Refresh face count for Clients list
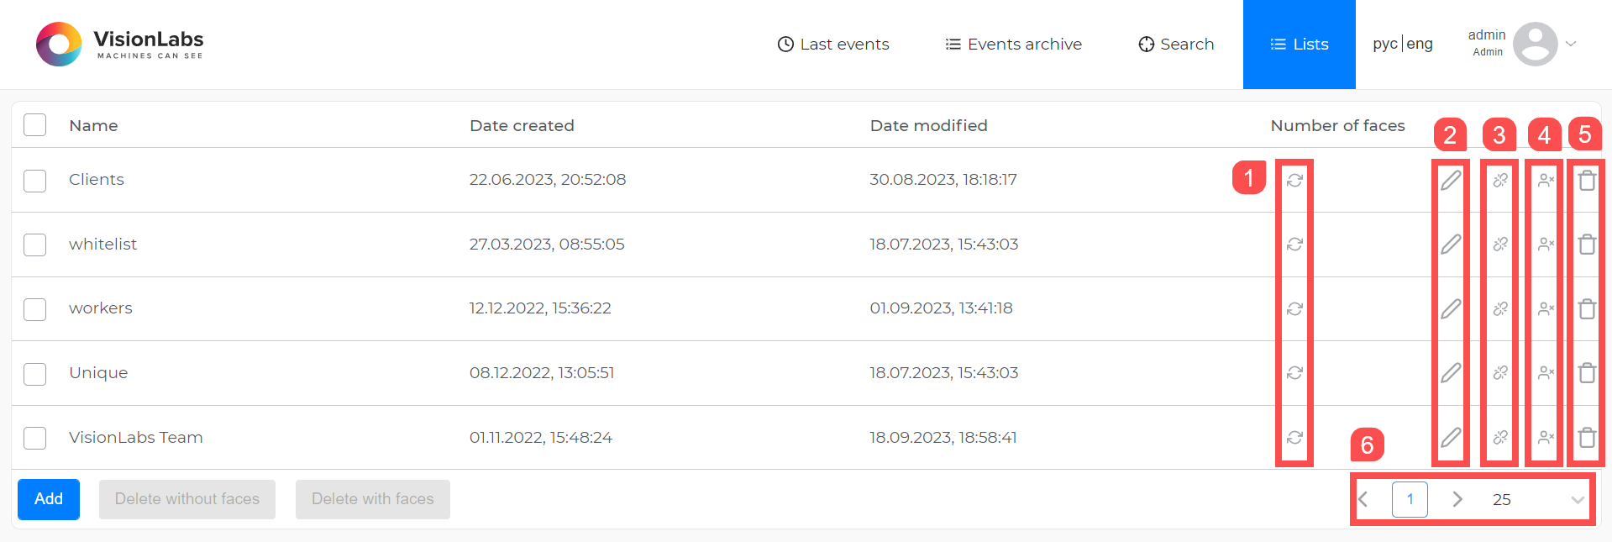 [x=1294, y=180]
